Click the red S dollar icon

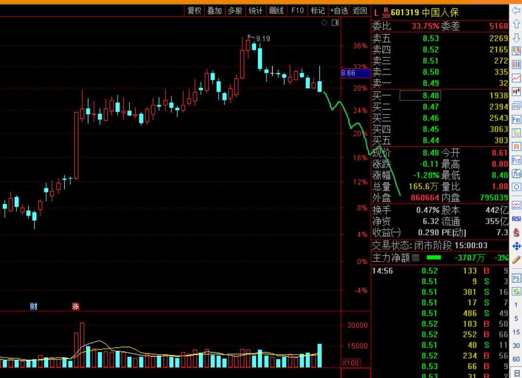click(516, 232)
